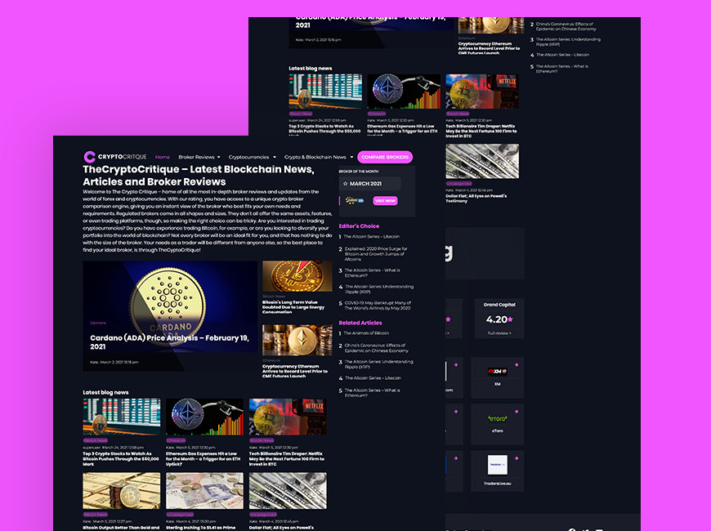The height and width of the screenshot is (531, 711).
Task: Expand the Cryptocurrencies dropdown menu
Action: pyautogui.click(x=252, y=157)
